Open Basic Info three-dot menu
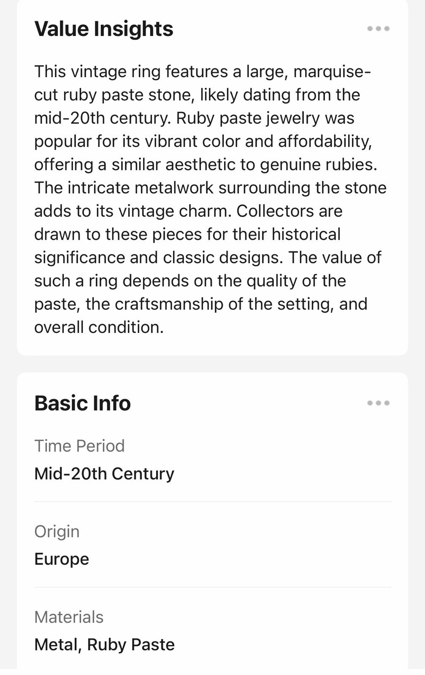 click(378, 403)
